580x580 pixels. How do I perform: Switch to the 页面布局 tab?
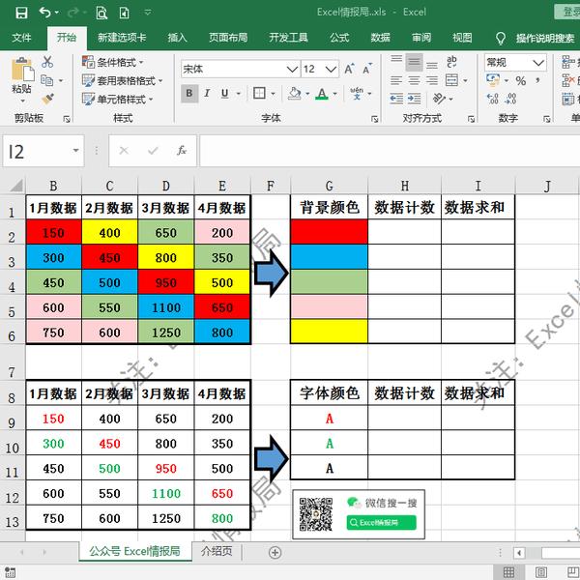228,38
